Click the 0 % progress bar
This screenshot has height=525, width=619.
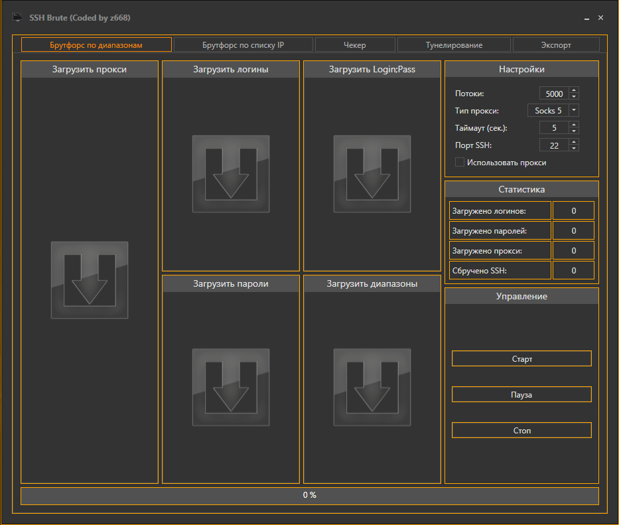309,496
